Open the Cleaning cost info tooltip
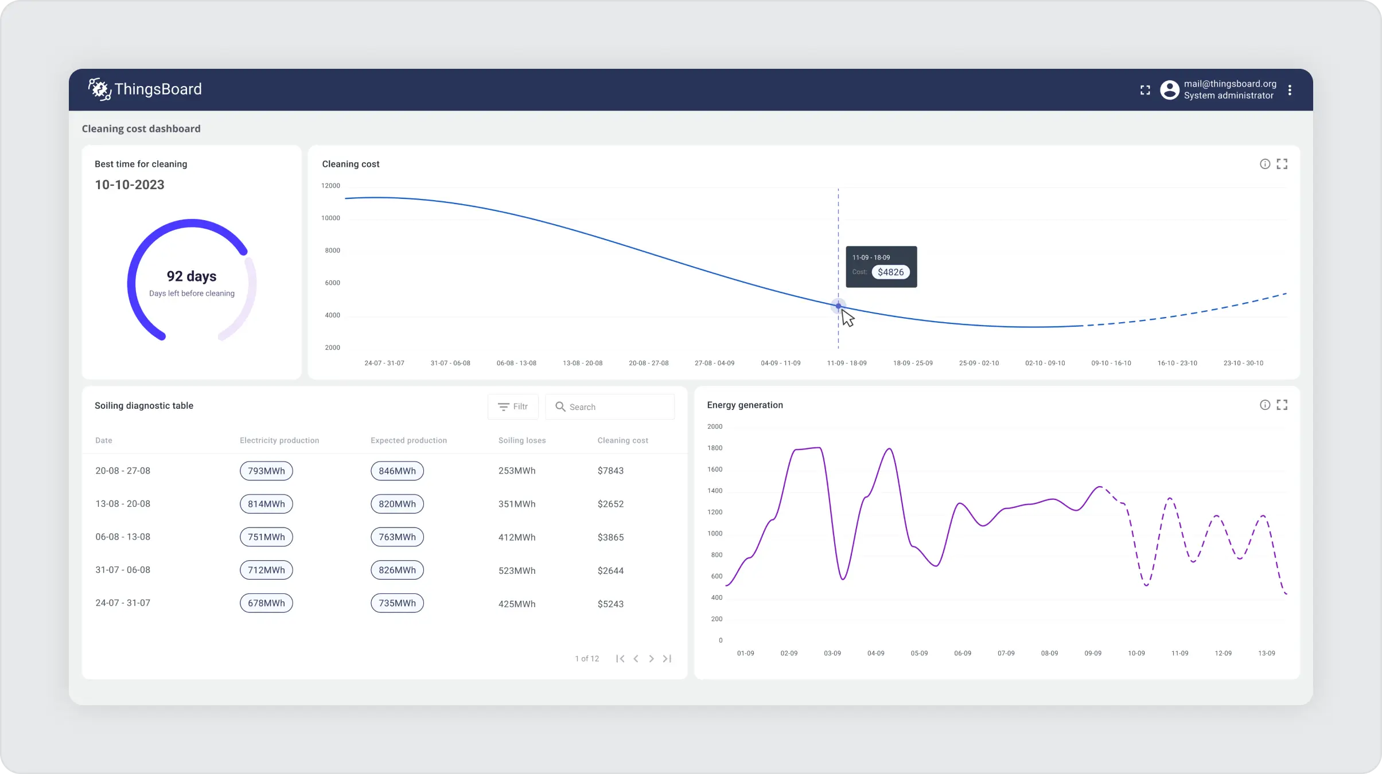Image resolution: width=1382 pixels, height=774 pixels. point(1264,164)
